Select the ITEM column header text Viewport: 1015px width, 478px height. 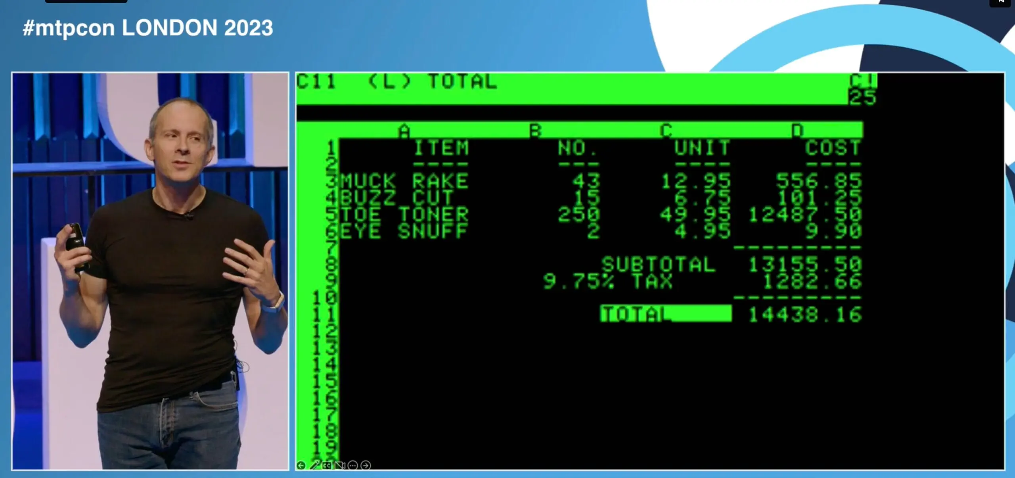(x=441, y=148)
